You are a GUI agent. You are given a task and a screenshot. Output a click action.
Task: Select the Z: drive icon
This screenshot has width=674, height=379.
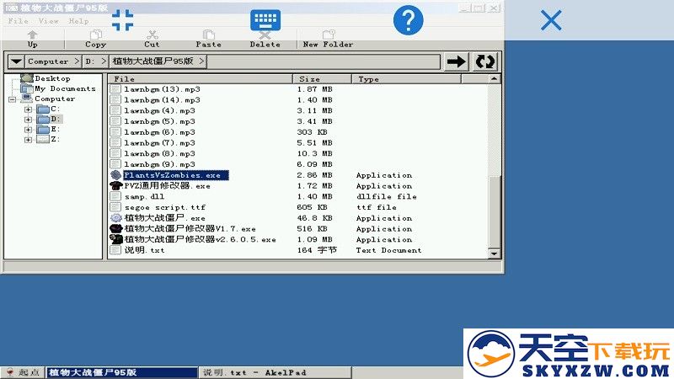click(43, 139)
